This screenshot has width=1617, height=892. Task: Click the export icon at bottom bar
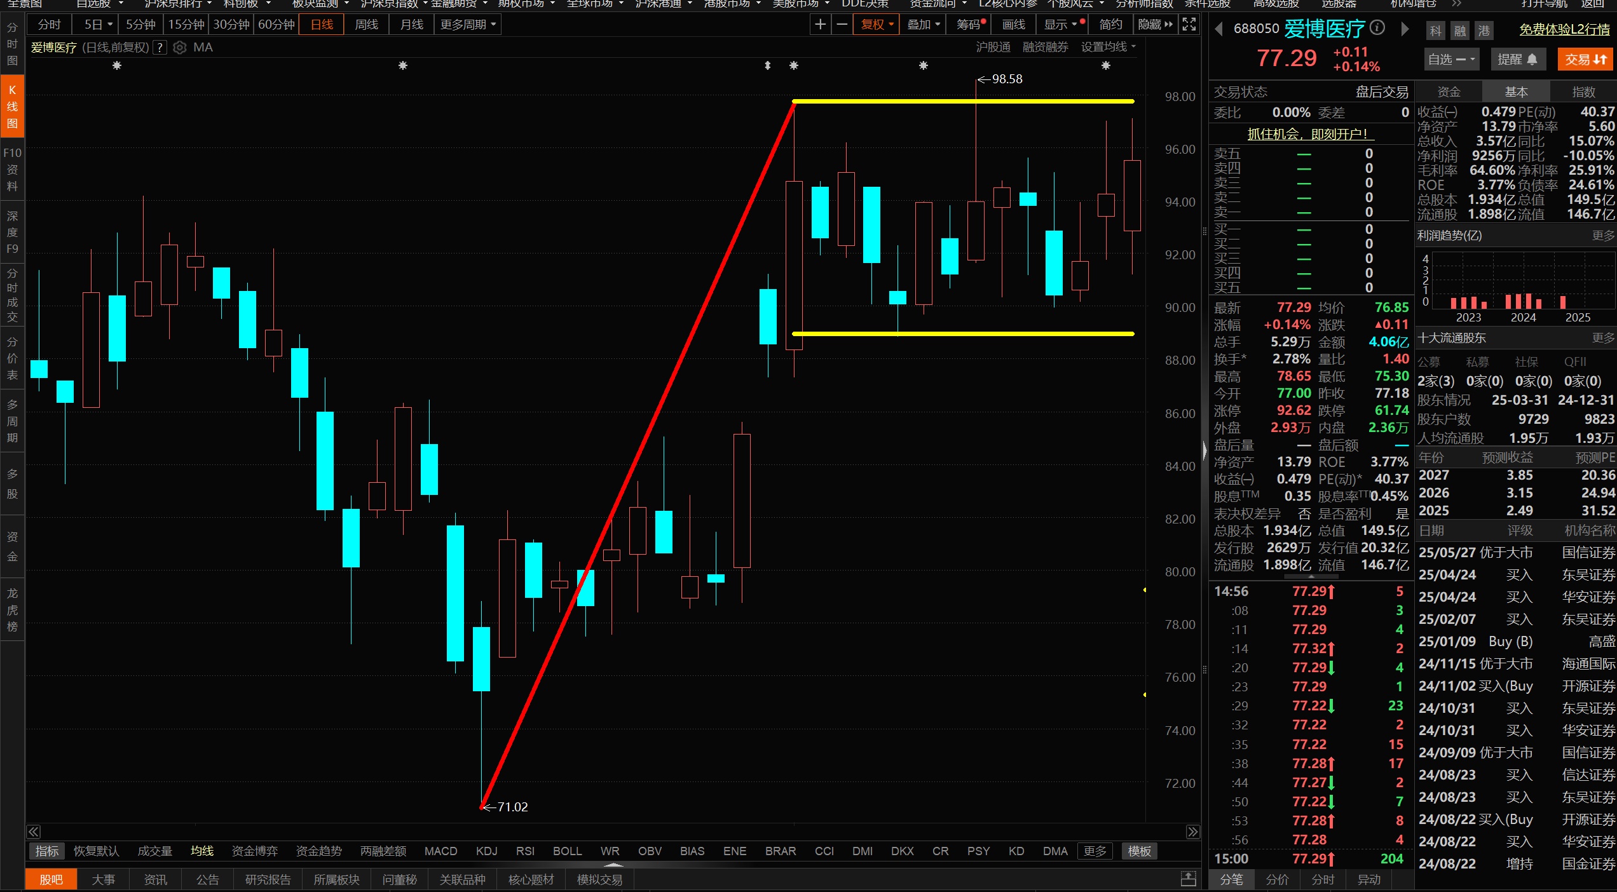point(1188,879)
